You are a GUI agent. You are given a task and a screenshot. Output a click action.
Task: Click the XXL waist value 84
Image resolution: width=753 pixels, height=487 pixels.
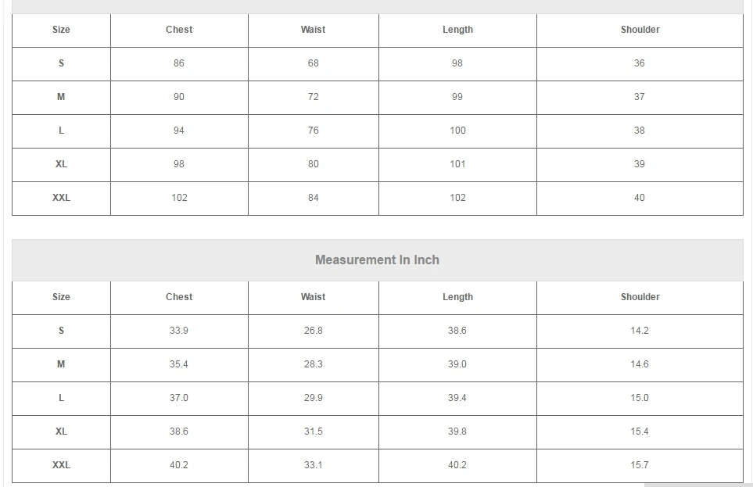(x=313, y=198)
